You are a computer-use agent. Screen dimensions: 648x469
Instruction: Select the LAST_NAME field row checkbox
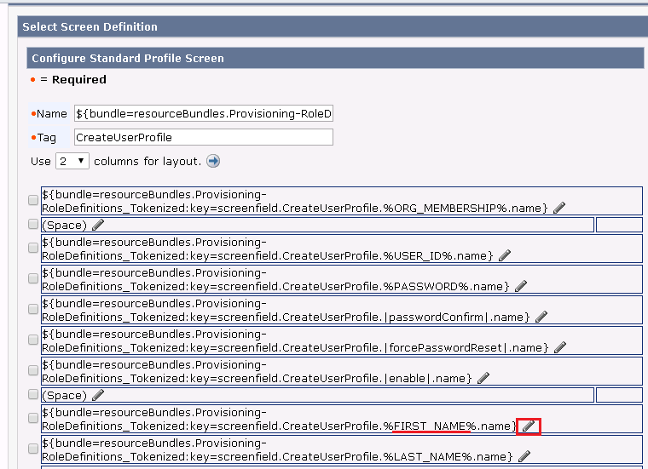[33, 449]
